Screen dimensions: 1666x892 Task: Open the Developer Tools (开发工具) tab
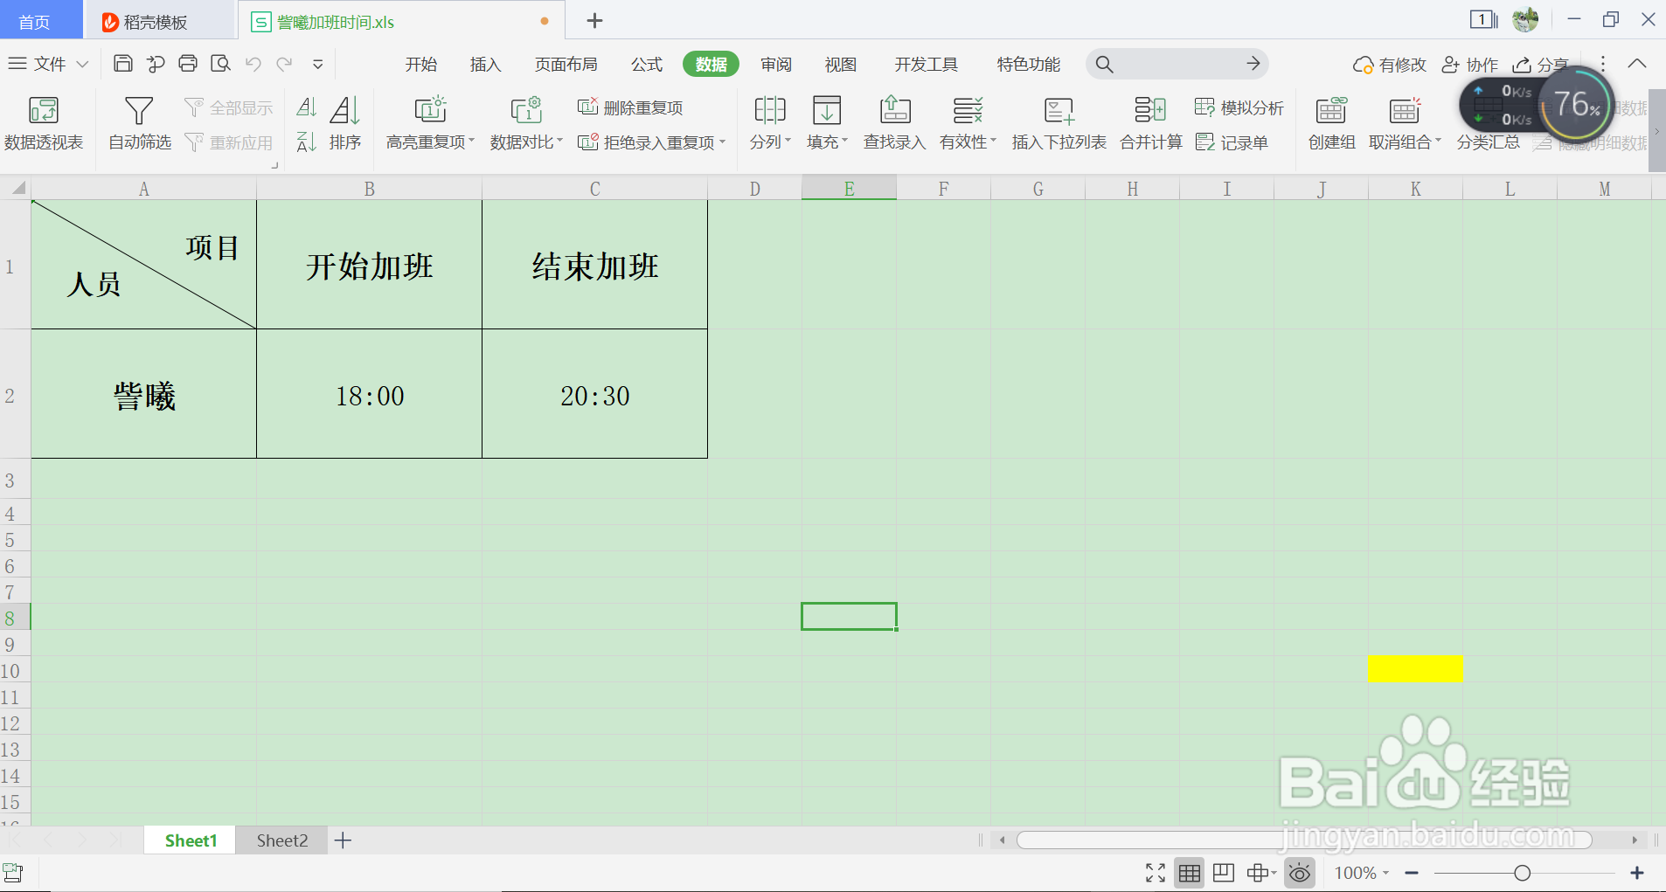pos(926,64)
